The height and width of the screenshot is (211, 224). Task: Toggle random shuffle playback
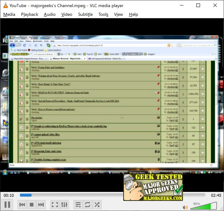(97, 205)
